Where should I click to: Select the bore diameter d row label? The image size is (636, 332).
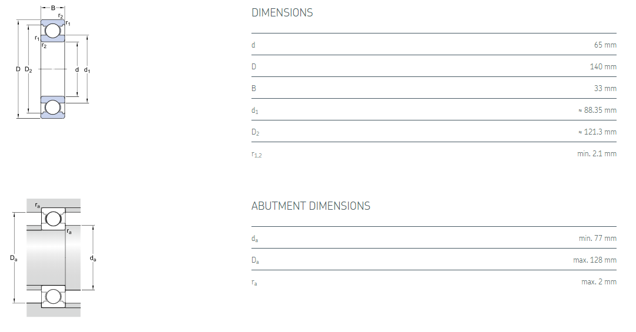click(x=253, y=45)
